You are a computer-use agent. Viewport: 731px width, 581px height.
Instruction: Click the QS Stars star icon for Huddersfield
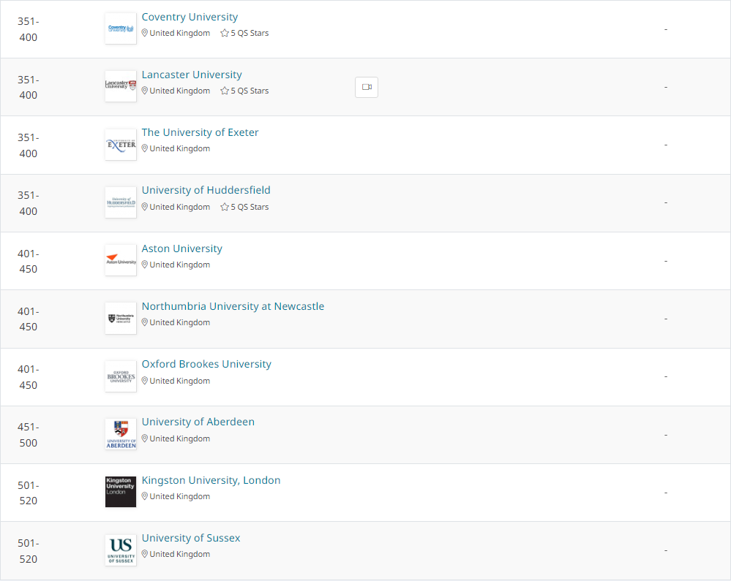tap(225, 207)
